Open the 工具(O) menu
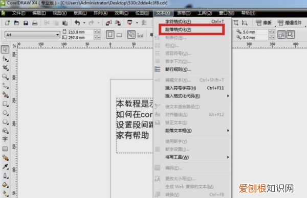This screenshot has height=198, width=307. tap(205, 13)
